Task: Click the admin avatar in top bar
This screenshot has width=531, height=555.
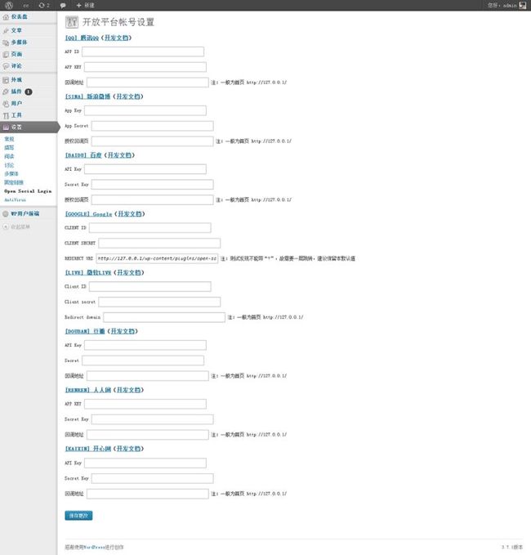Action: pyautogui.click(x=523, y=5)
